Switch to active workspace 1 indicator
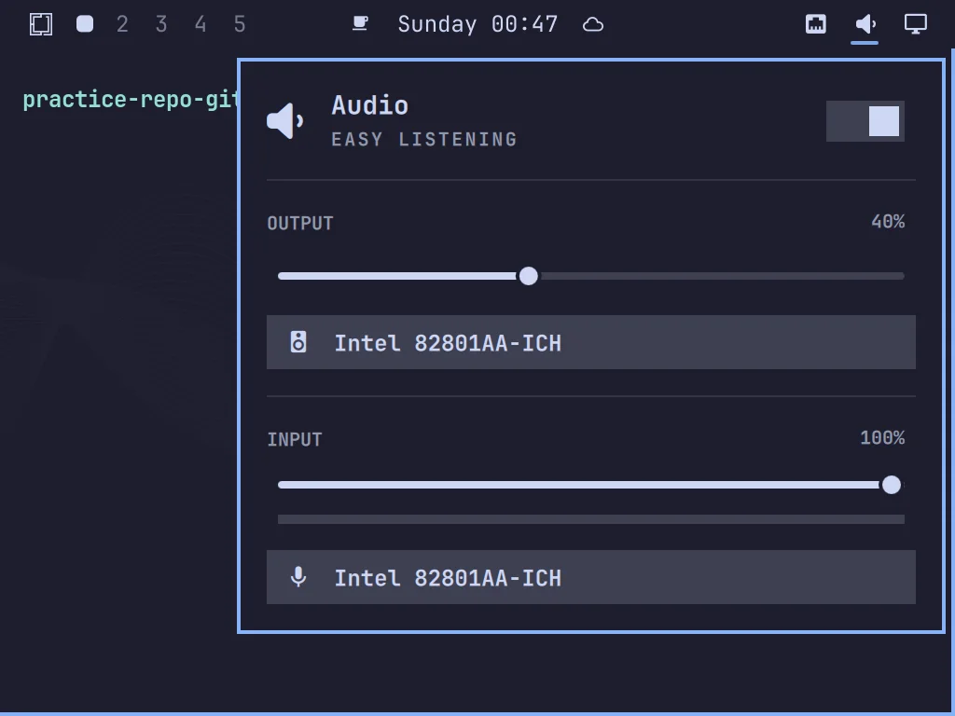955x716 pixels. (x=85, y=24)
